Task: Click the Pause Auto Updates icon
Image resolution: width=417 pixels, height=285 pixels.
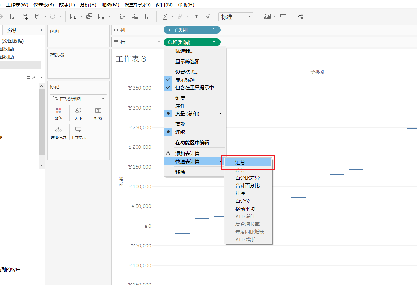Action: 37,16
